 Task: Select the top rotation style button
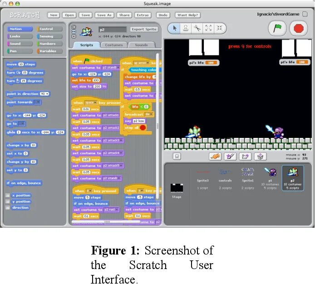tap(74, 27)
